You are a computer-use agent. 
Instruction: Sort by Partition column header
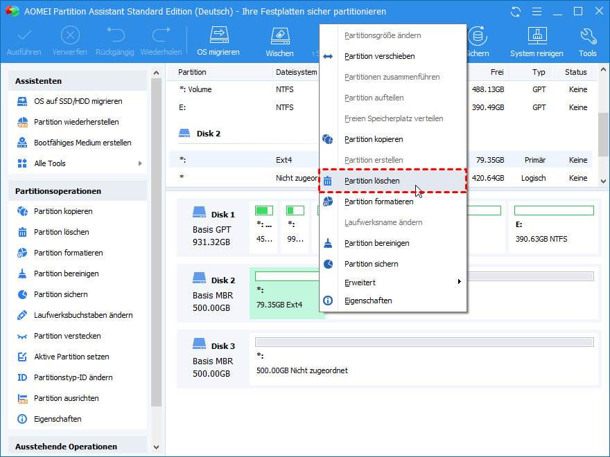(192, 72)
